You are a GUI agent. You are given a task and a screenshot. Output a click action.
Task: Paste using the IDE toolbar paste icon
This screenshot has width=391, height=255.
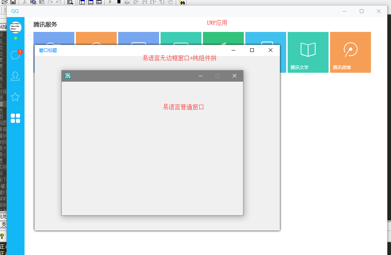42,2
